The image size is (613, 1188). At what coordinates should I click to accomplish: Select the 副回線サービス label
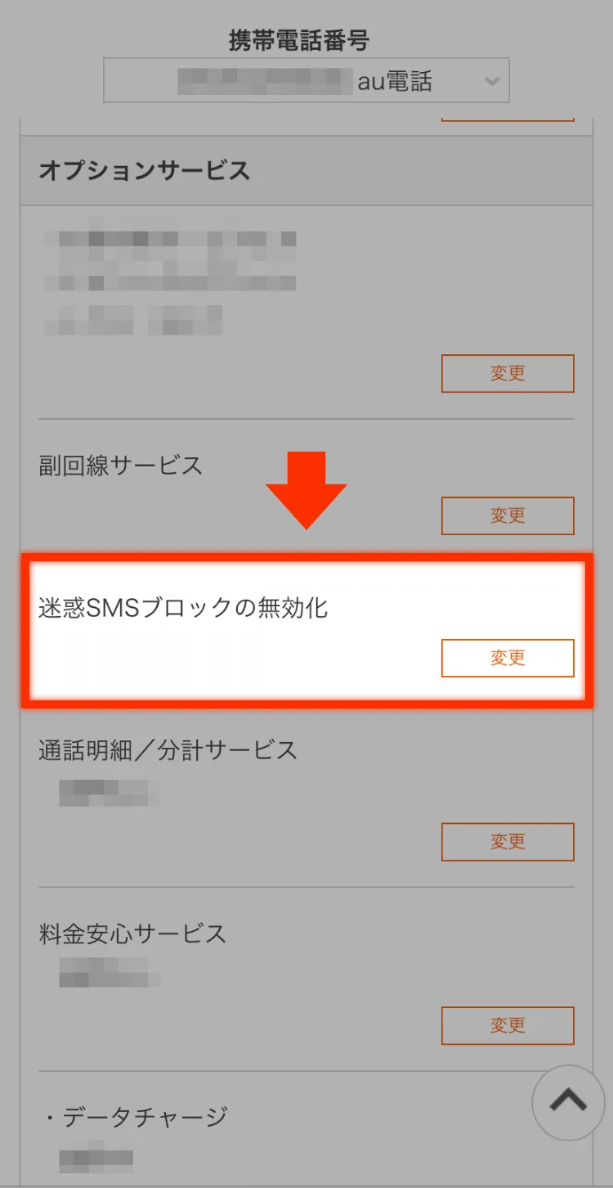(120, 466)
